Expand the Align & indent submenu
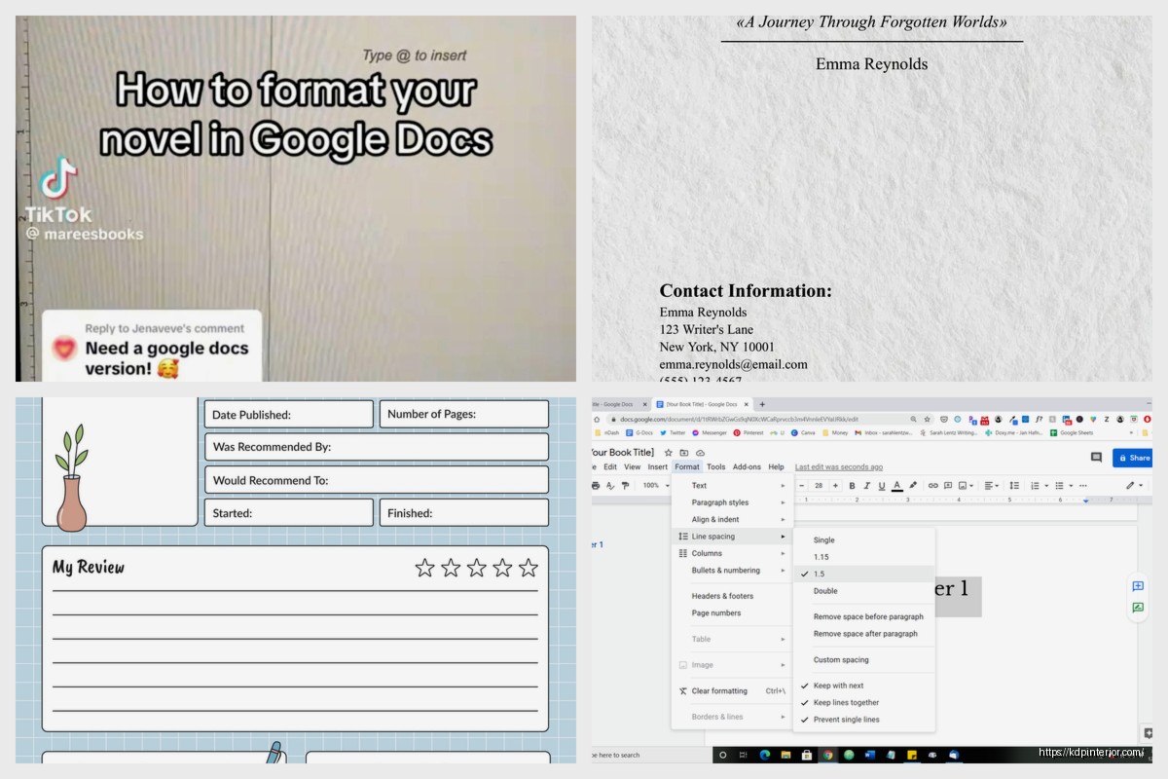Viewport: 1168px width, 779px height. click(x=715, y=519)
